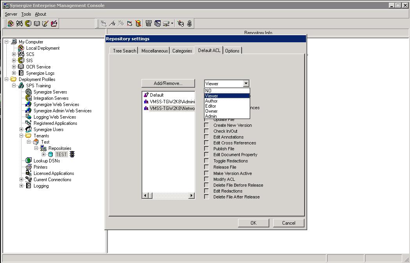This screenshot has height=263, width=410.
Task: Pick Admin from the dropdown list
Action: click(x=227, y=116)
